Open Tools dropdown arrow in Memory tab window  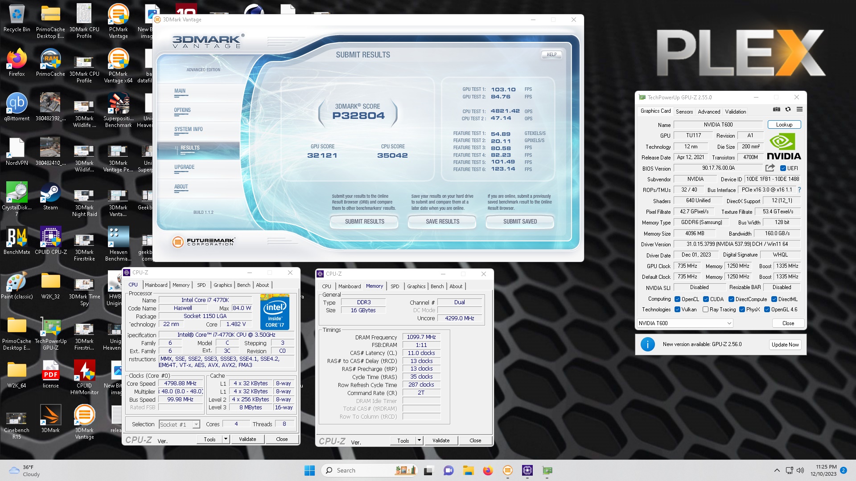tap(419, 440)
